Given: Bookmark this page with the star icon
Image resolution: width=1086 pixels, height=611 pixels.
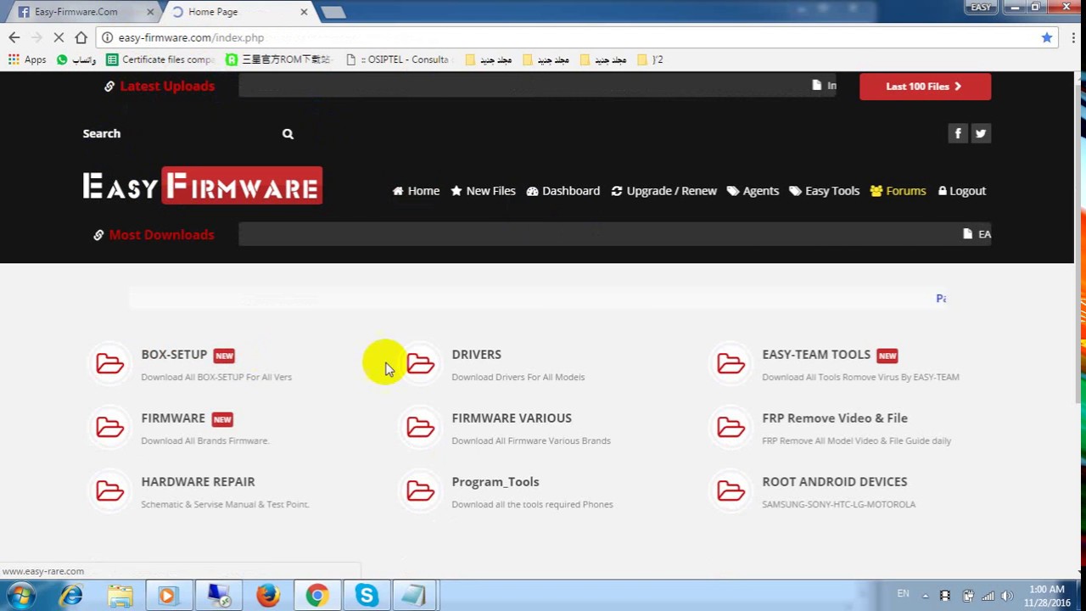Looking at the screenshot, I should click(x=1047, y=37).
